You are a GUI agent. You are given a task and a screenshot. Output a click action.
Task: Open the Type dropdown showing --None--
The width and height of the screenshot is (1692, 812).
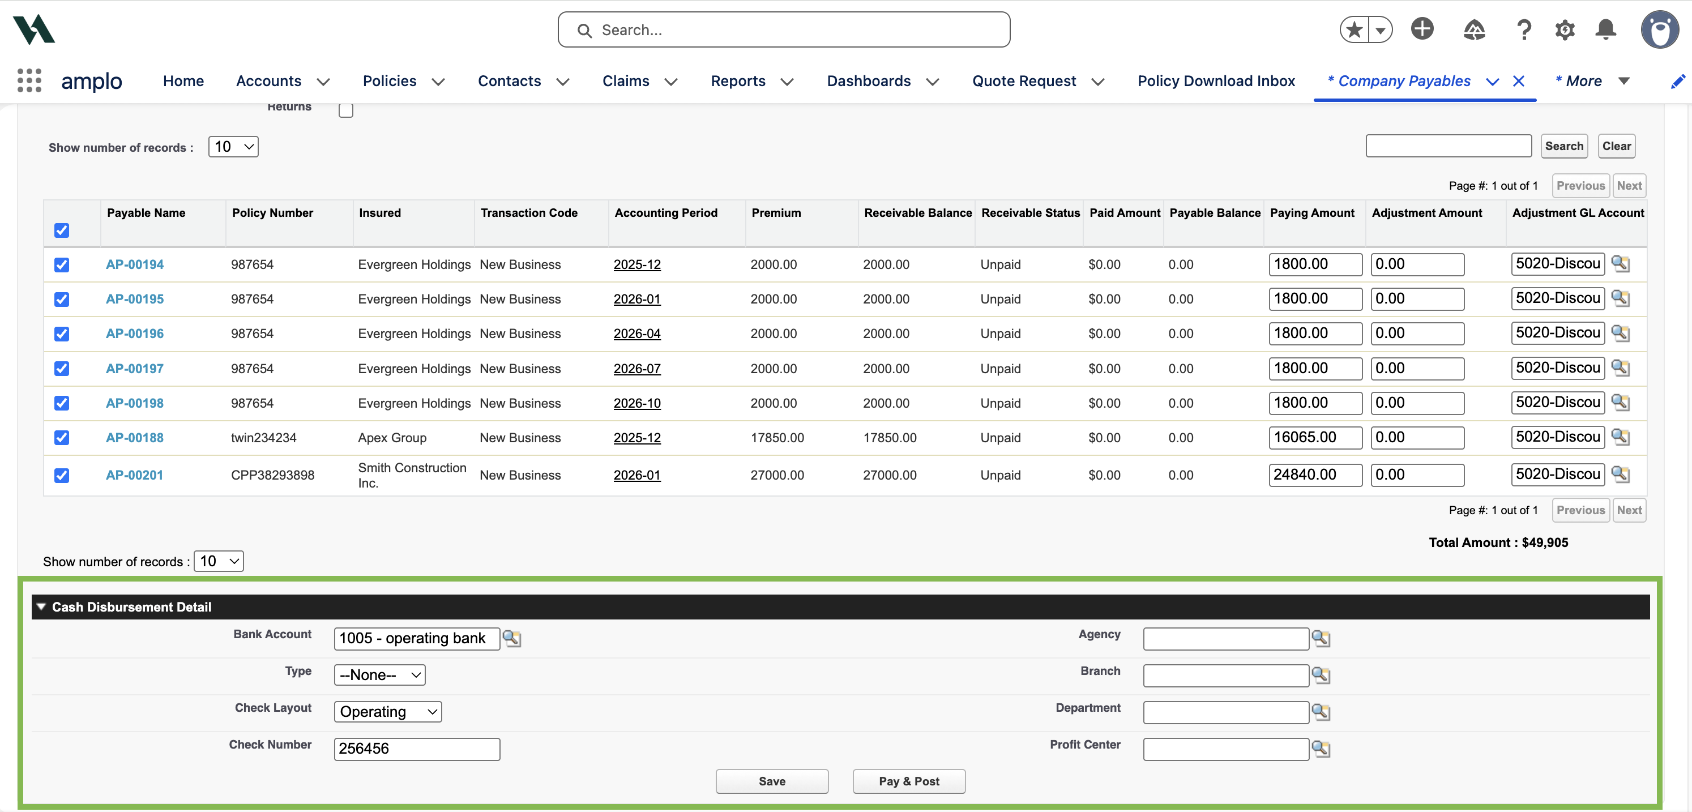tap(379, 675)
